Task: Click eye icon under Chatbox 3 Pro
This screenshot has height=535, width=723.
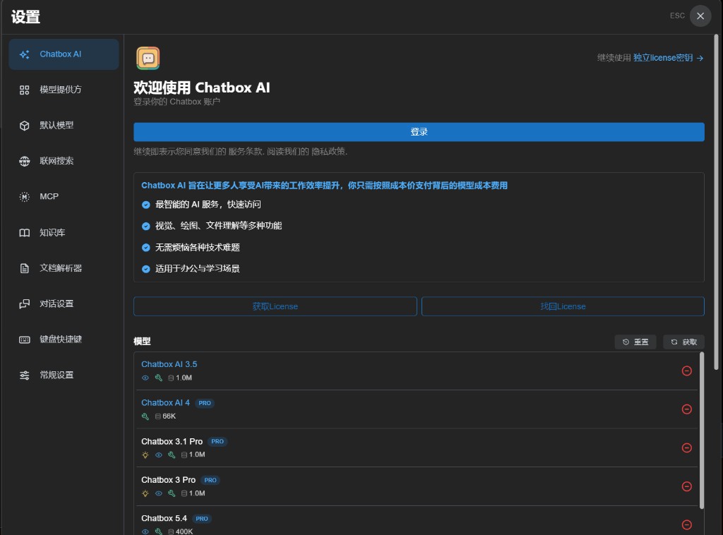Action: point(159,493)
